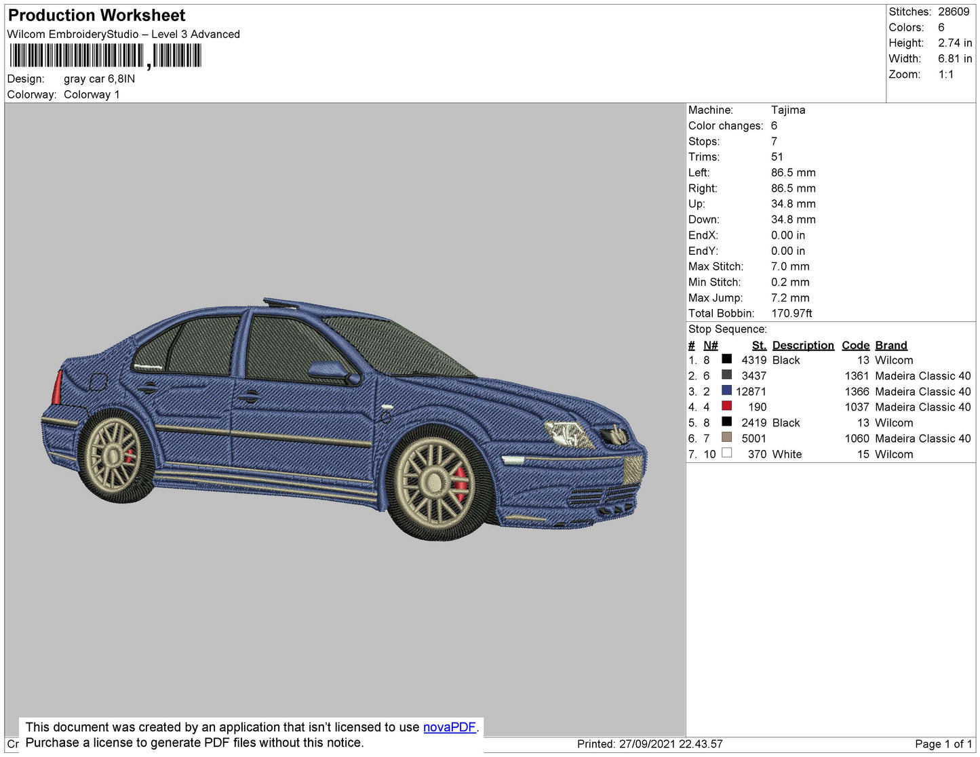This screenshot has width=980, height=757.
Task: Click the design name 'gray car 6,8IN'
Action: (x=99, y=79)
